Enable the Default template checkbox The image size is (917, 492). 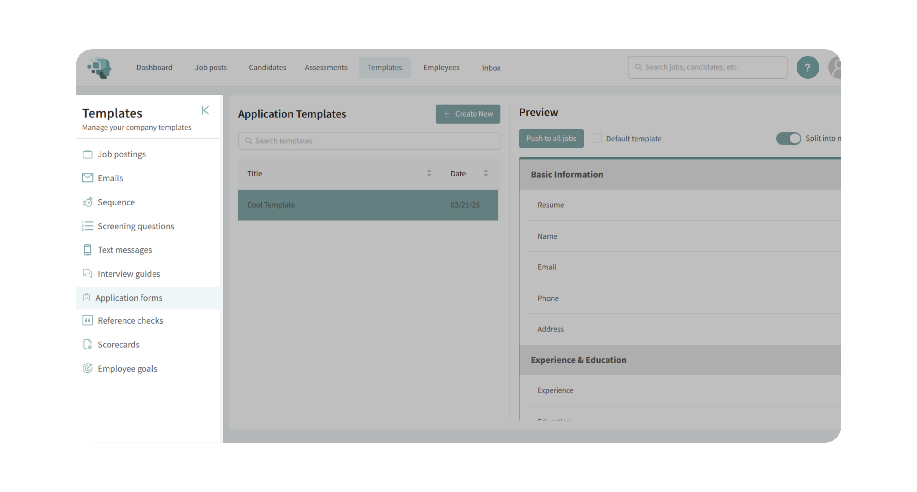597,139
